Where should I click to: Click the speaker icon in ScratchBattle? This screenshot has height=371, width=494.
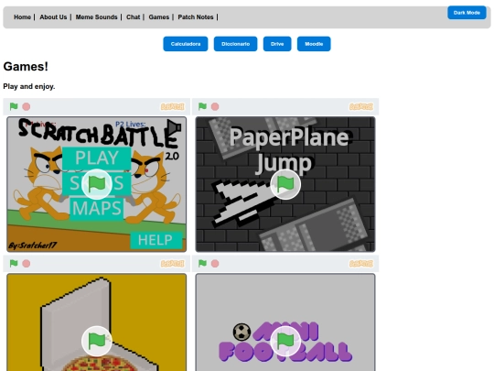pyautogui.click(x=174, y=127)
